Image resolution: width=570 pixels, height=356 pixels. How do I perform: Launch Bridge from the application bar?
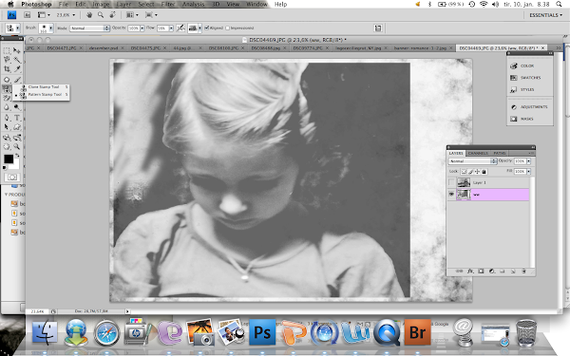coord(28,15)
